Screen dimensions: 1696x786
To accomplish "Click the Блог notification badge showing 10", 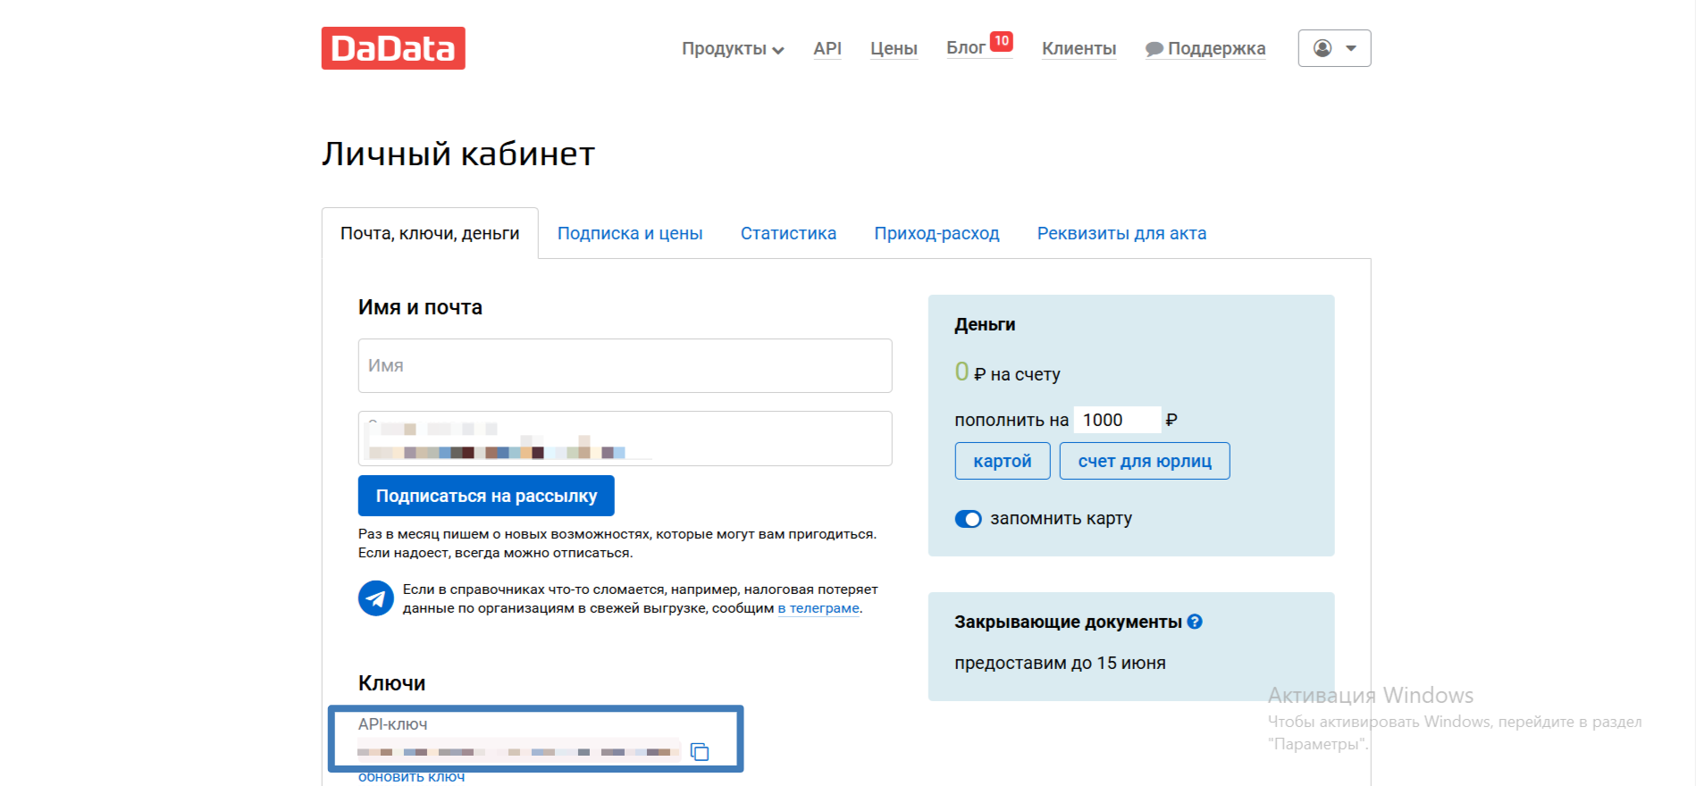I will point(1002,41).
